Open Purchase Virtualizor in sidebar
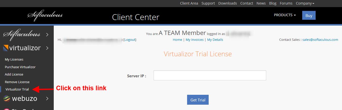The height and width of the screenshot is (110, 342). point(20,67)
